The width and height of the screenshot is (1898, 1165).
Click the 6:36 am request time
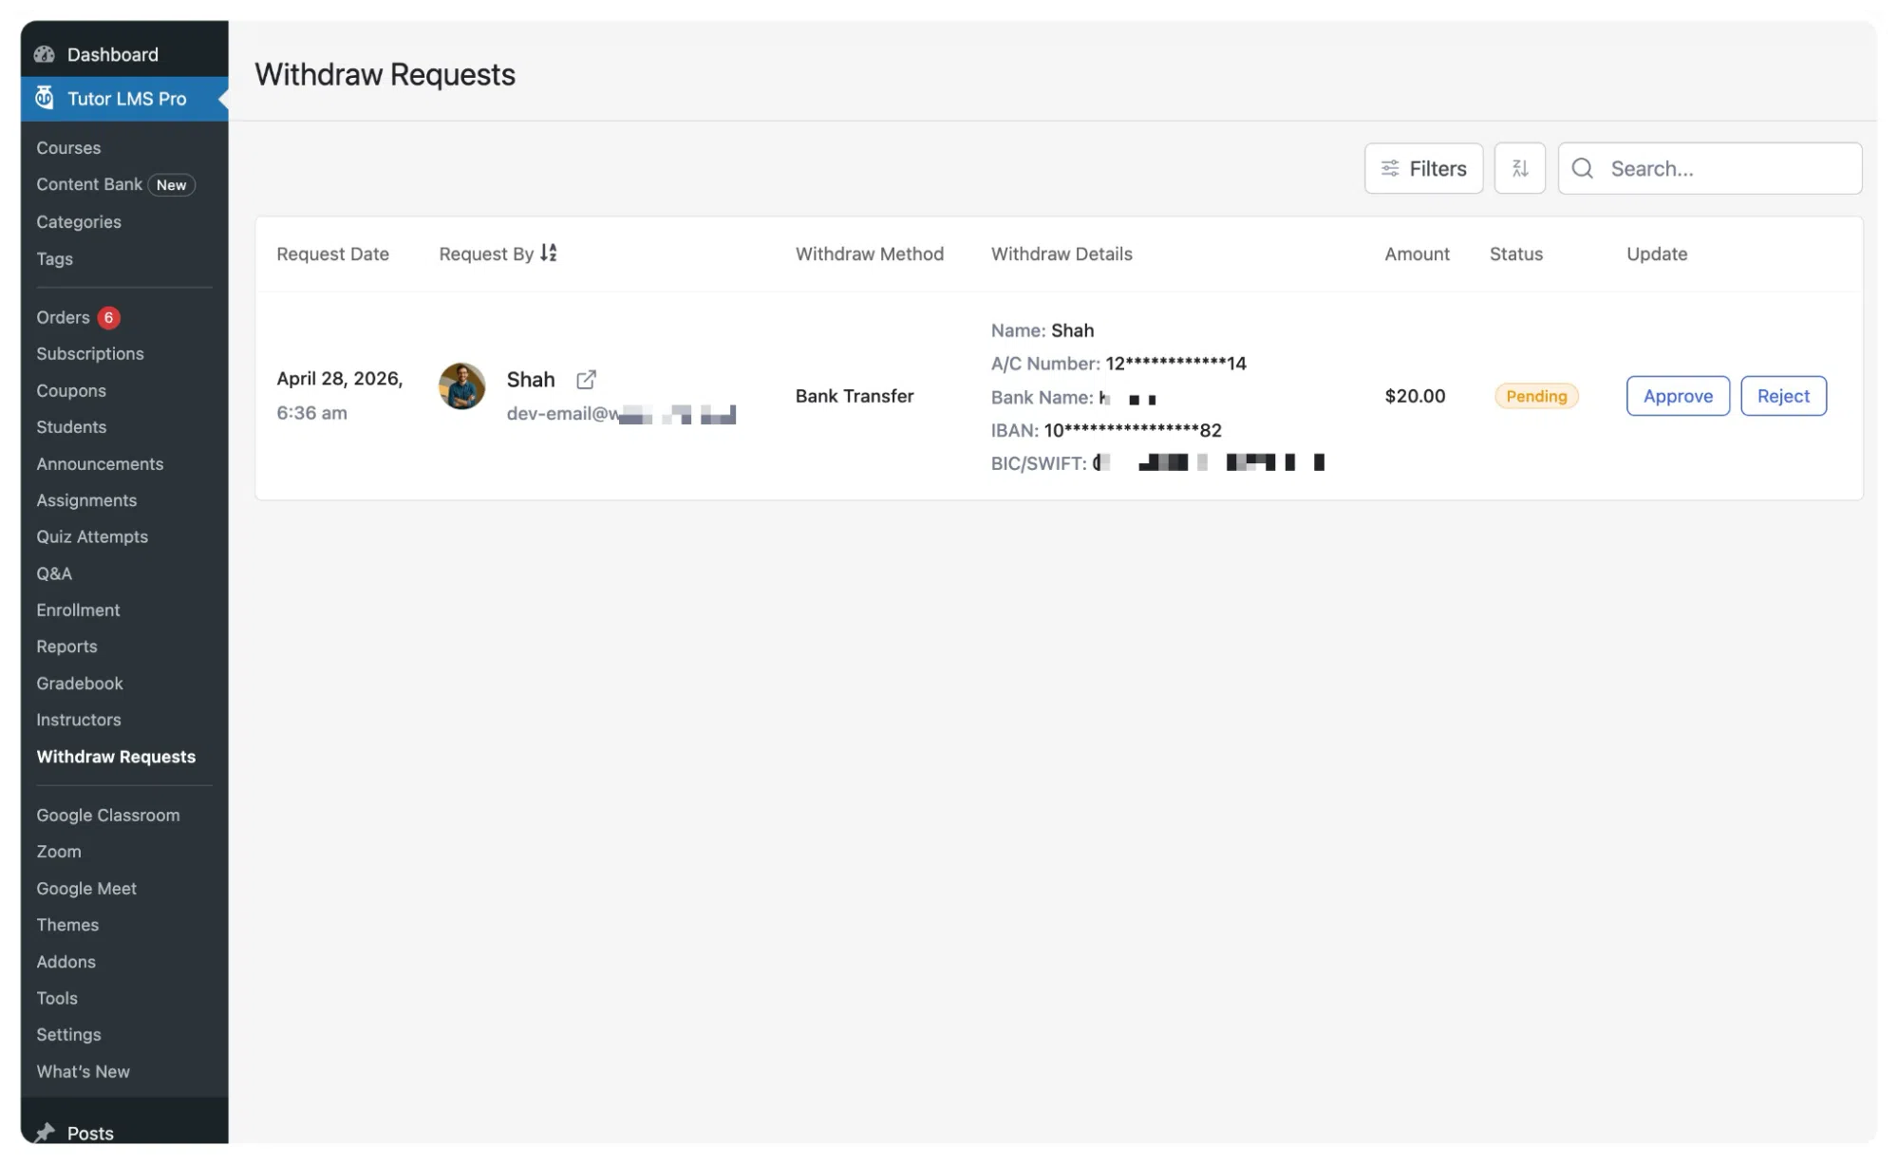[311, 413]
